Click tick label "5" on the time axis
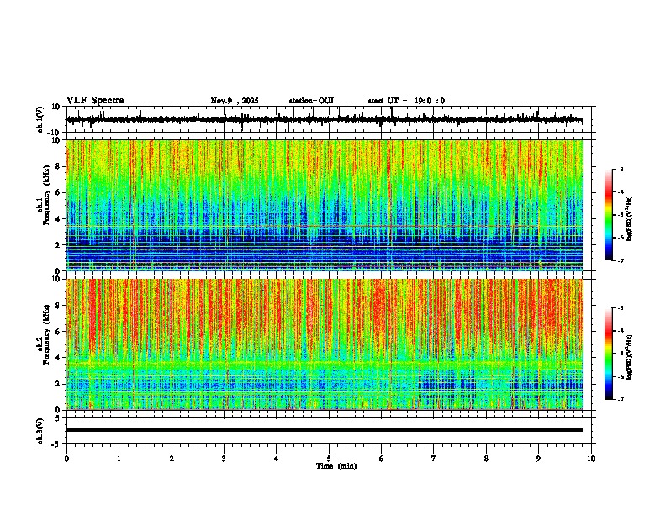The image size is (666, 514). click(x=329, y=459)
